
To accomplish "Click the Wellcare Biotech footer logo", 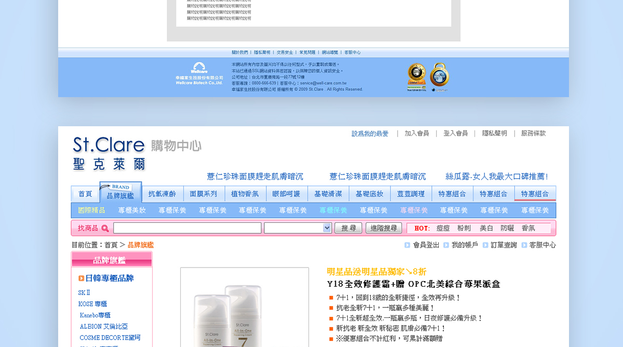I will [x=199, y=74].
